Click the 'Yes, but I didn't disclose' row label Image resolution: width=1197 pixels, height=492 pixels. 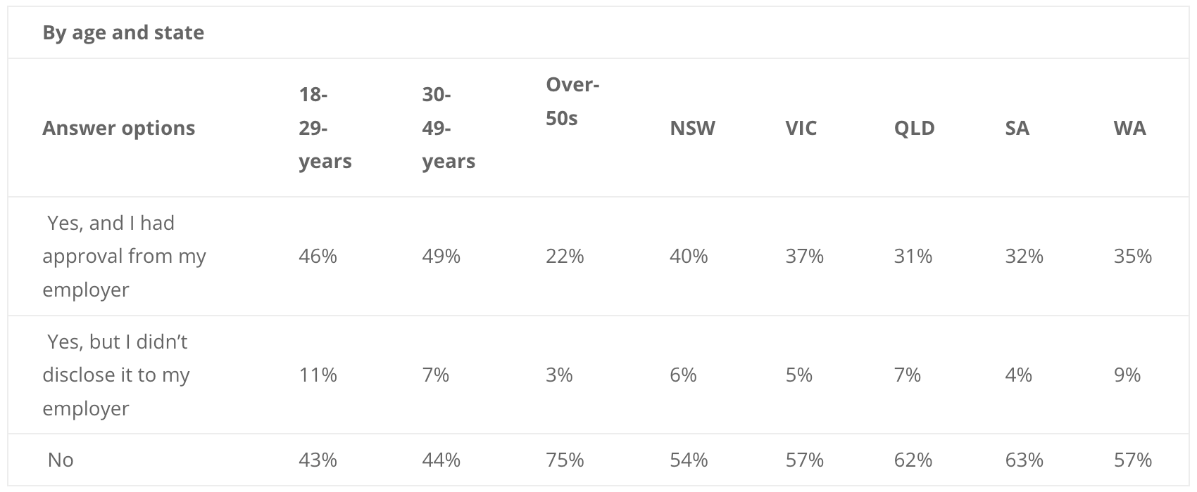(x=116, y=375)
